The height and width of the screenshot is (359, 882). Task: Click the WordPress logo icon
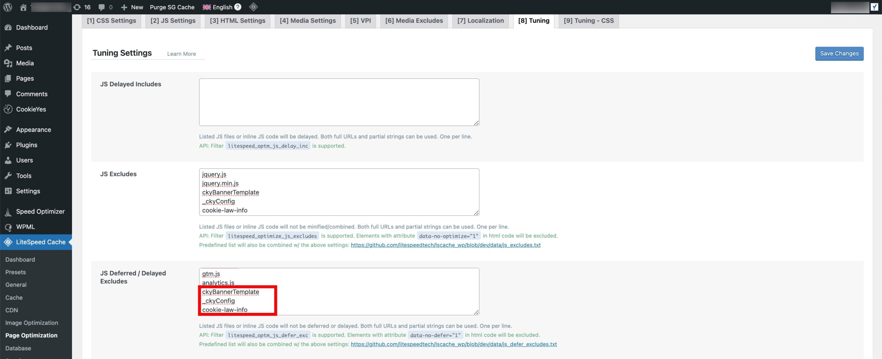click(x=8, y=7)
